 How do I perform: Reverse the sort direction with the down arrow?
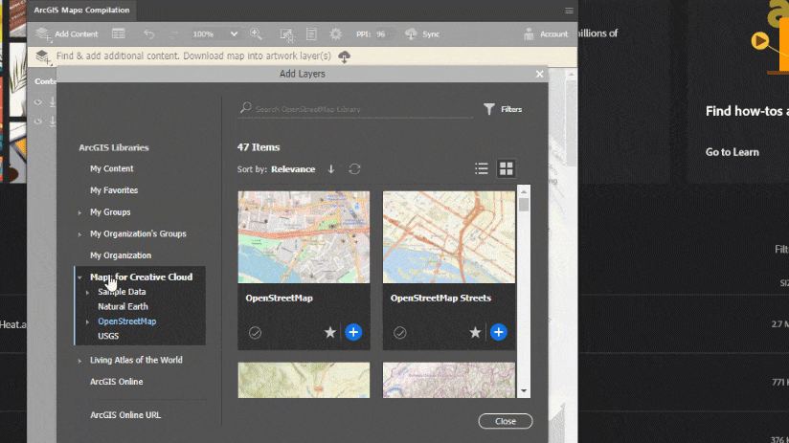coord(331,169)
